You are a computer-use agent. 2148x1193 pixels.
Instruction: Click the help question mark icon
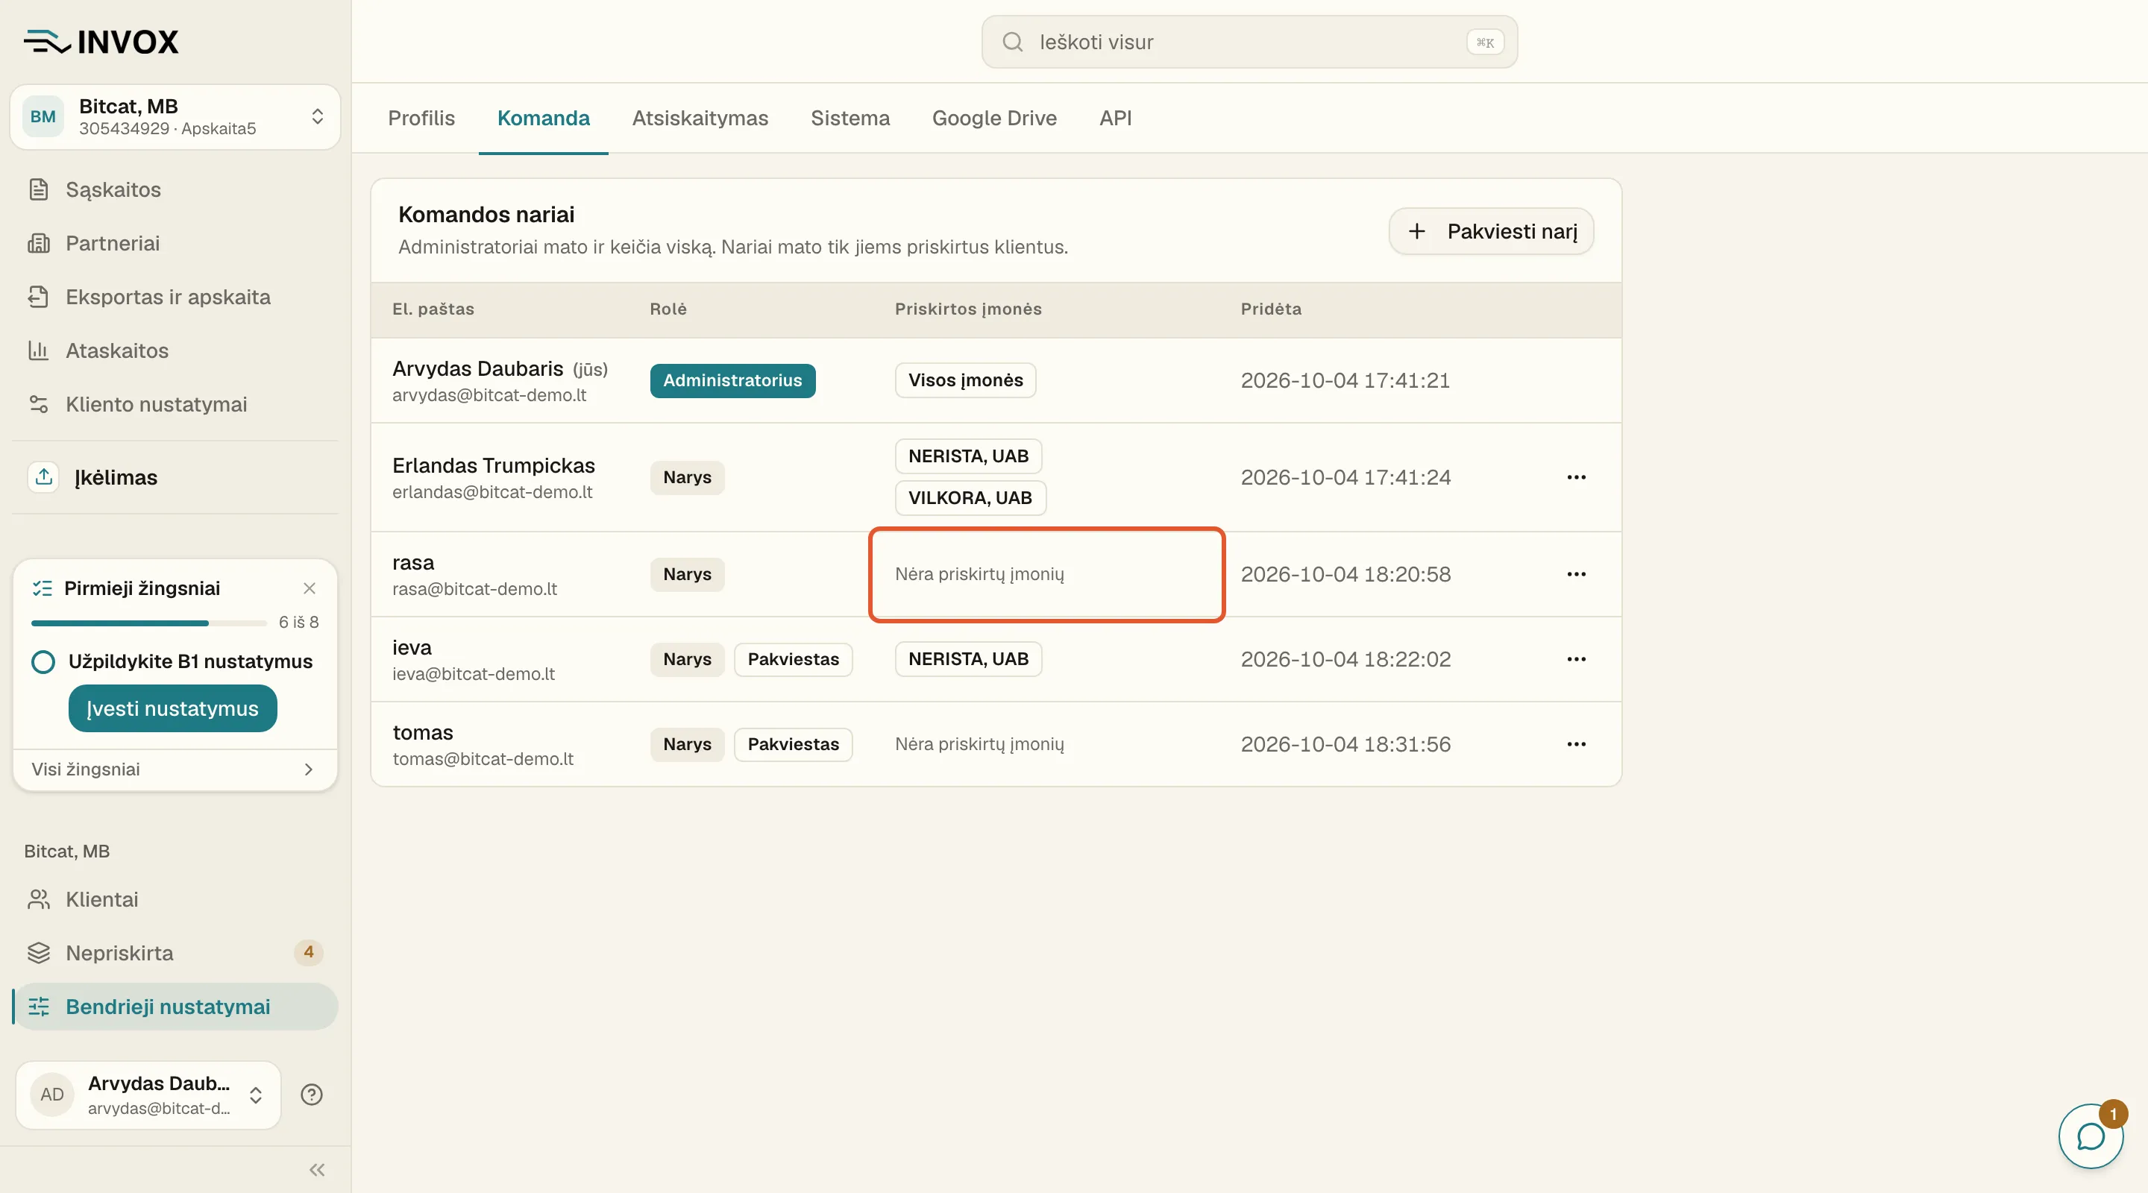[312, 1095]
